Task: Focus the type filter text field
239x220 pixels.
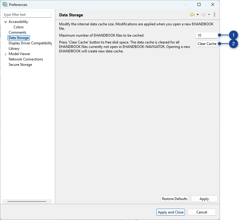Action: (27, 15)
